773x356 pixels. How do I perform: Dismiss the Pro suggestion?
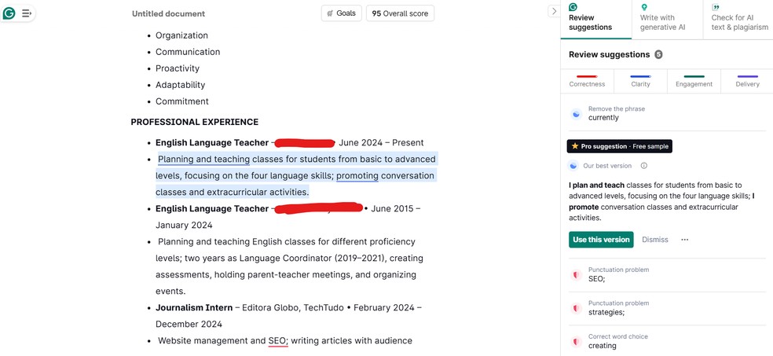[x=654, y=240]
